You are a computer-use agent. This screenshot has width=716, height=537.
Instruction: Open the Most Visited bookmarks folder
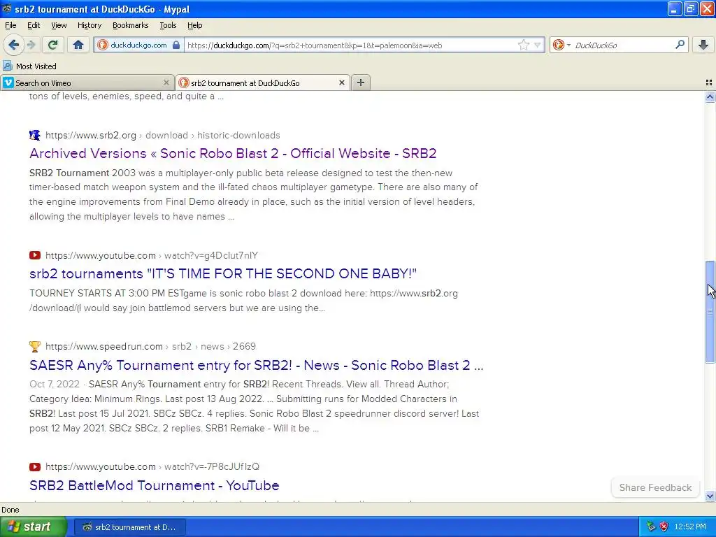[29, 66]
